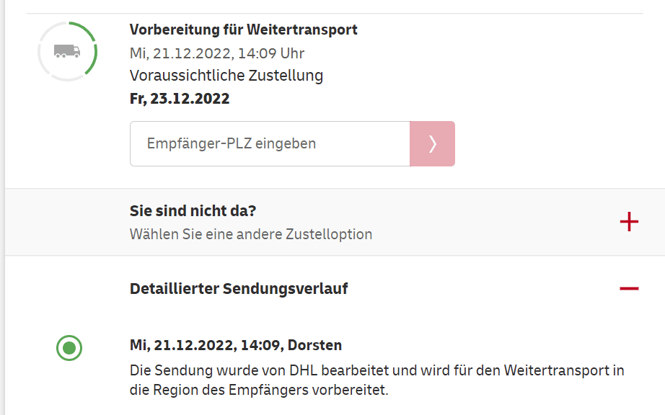The width and height of the screenshot is (665, 415).
Task: Click the "Voraussichtliche Zustellung" label
Action: point(226,76)
